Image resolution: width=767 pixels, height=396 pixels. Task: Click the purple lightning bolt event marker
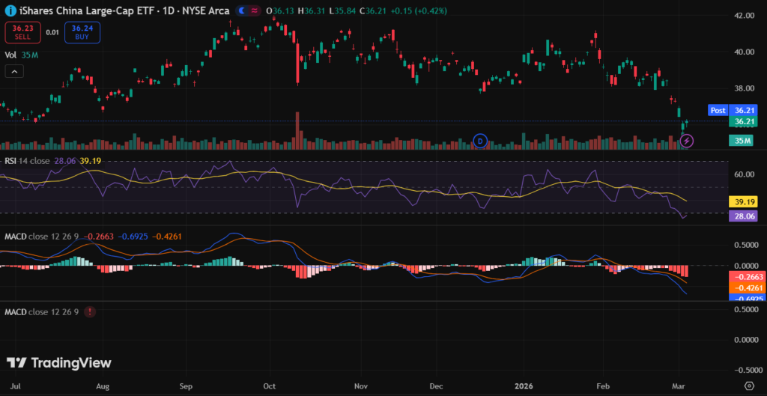click(688, 140)
